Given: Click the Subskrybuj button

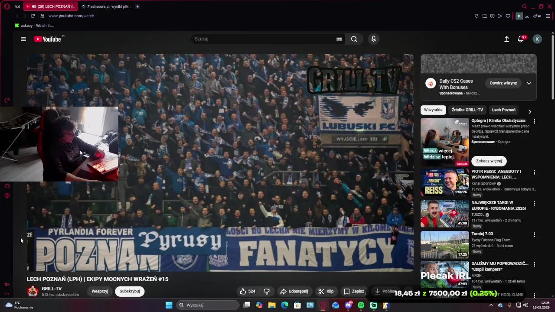Looking at the screenshot, I should point(130,291).
